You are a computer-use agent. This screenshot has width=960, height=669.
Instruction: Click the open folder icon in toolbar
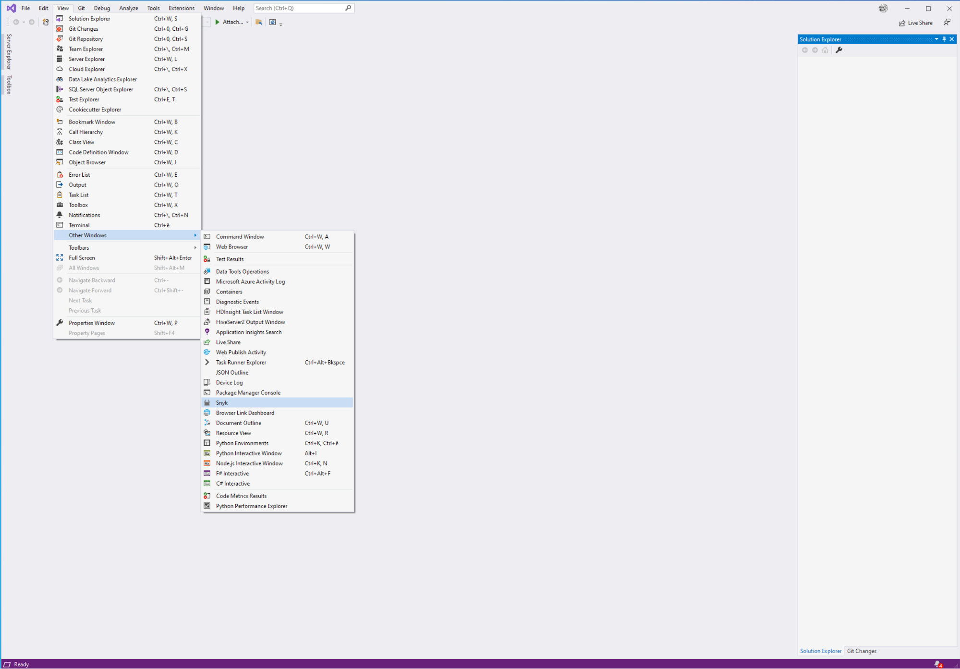click(x=258, y=22)
